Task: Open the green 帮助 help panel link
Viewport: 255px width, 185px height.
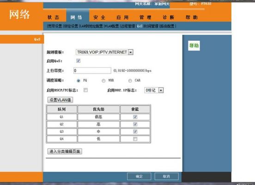Action: click(194, 46)
